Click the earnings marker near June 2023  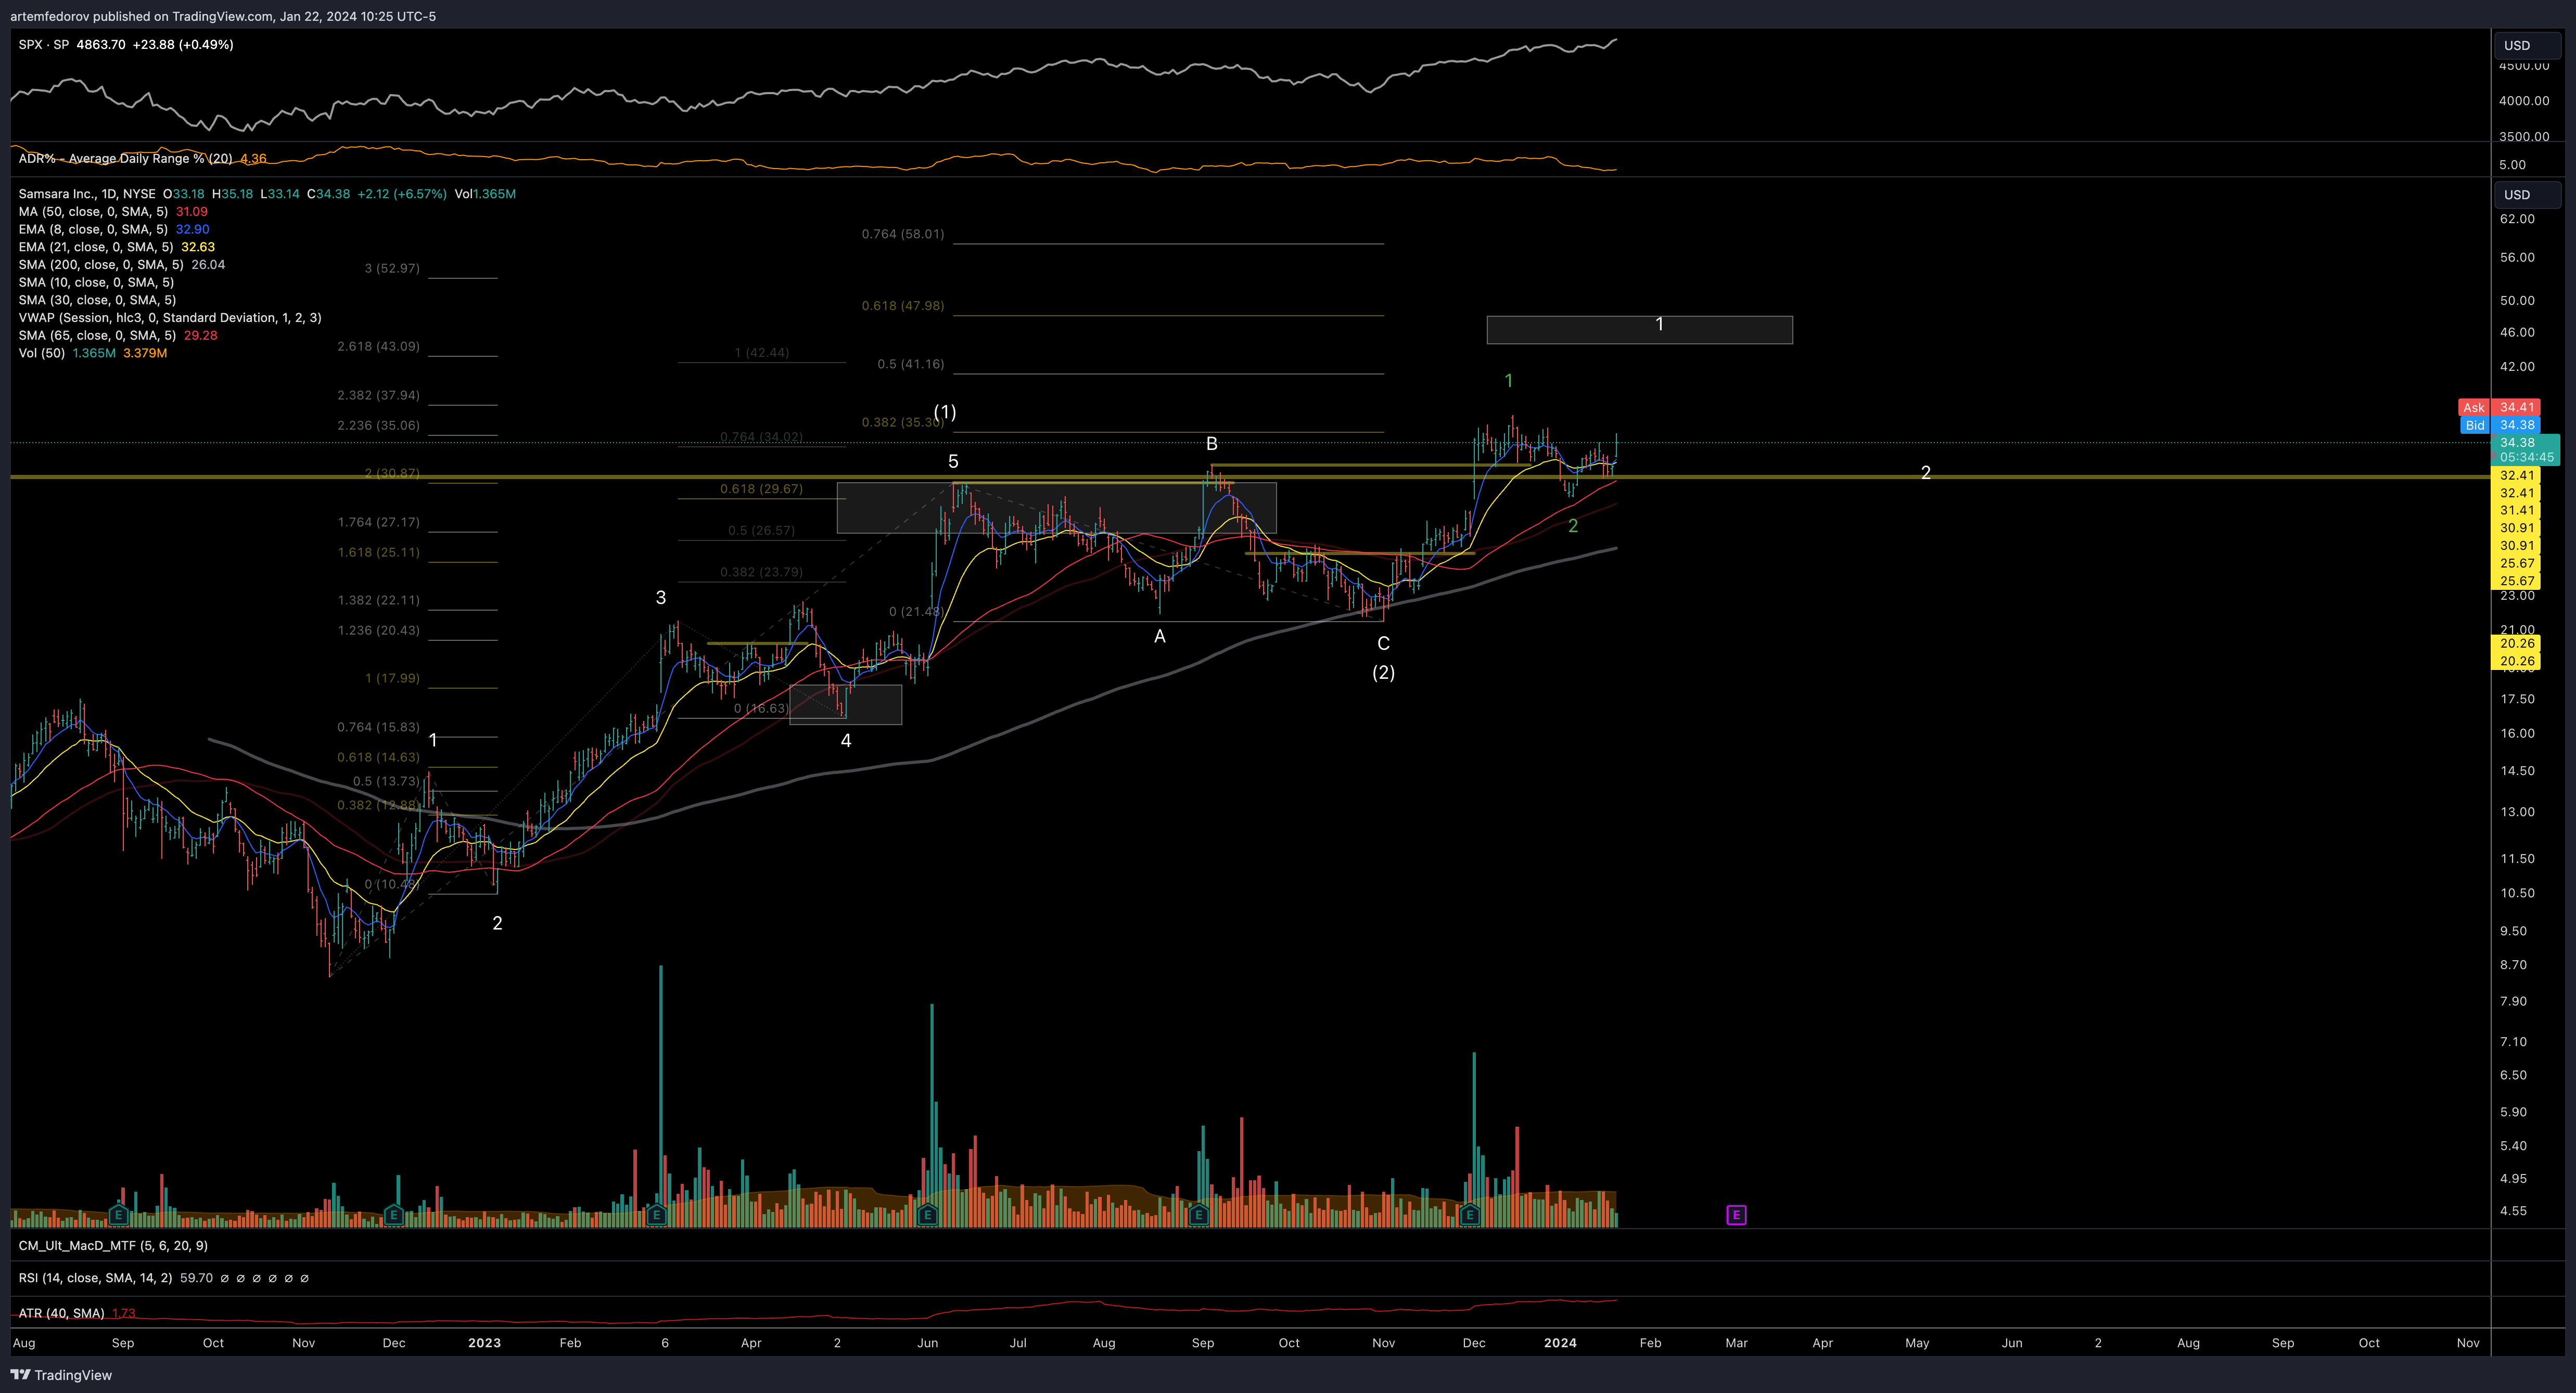tap(927, 1215)
